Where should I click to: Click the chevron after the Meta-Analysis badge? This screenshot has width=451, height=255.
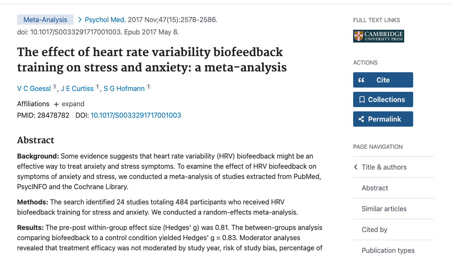[79, 19]
